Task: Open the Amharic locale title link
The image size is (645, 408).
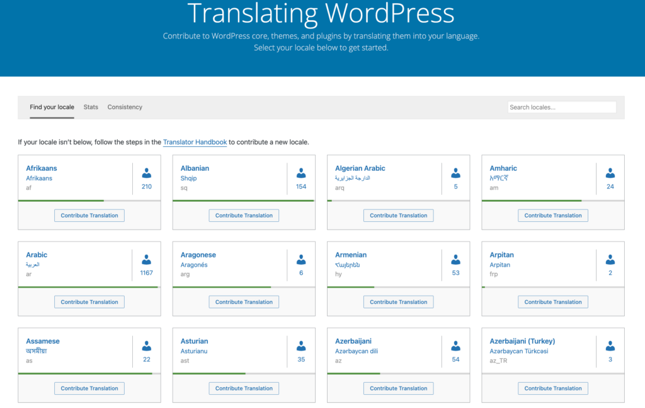Action: tap(503, 168)
